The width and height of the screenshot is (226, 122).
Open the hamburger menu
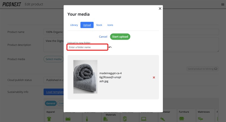coord(222,4)
